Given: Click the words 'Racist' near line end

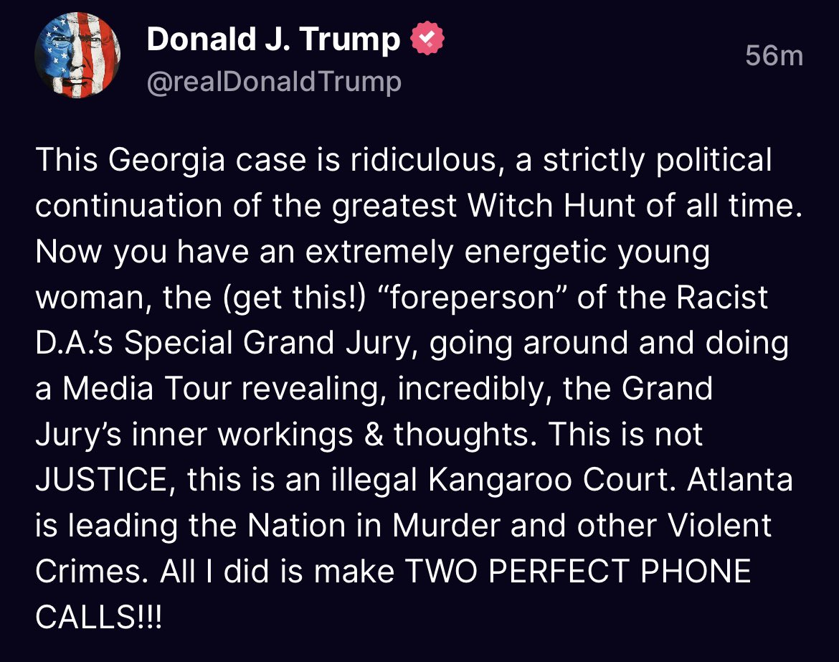Looking at the screenshot, I should pos(722,297).
